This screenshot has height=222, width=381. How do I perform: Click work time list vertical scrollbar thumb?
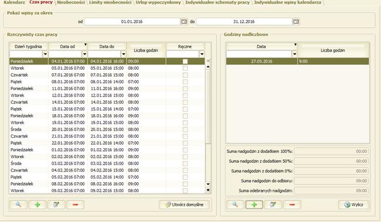(x=208, y=107)
